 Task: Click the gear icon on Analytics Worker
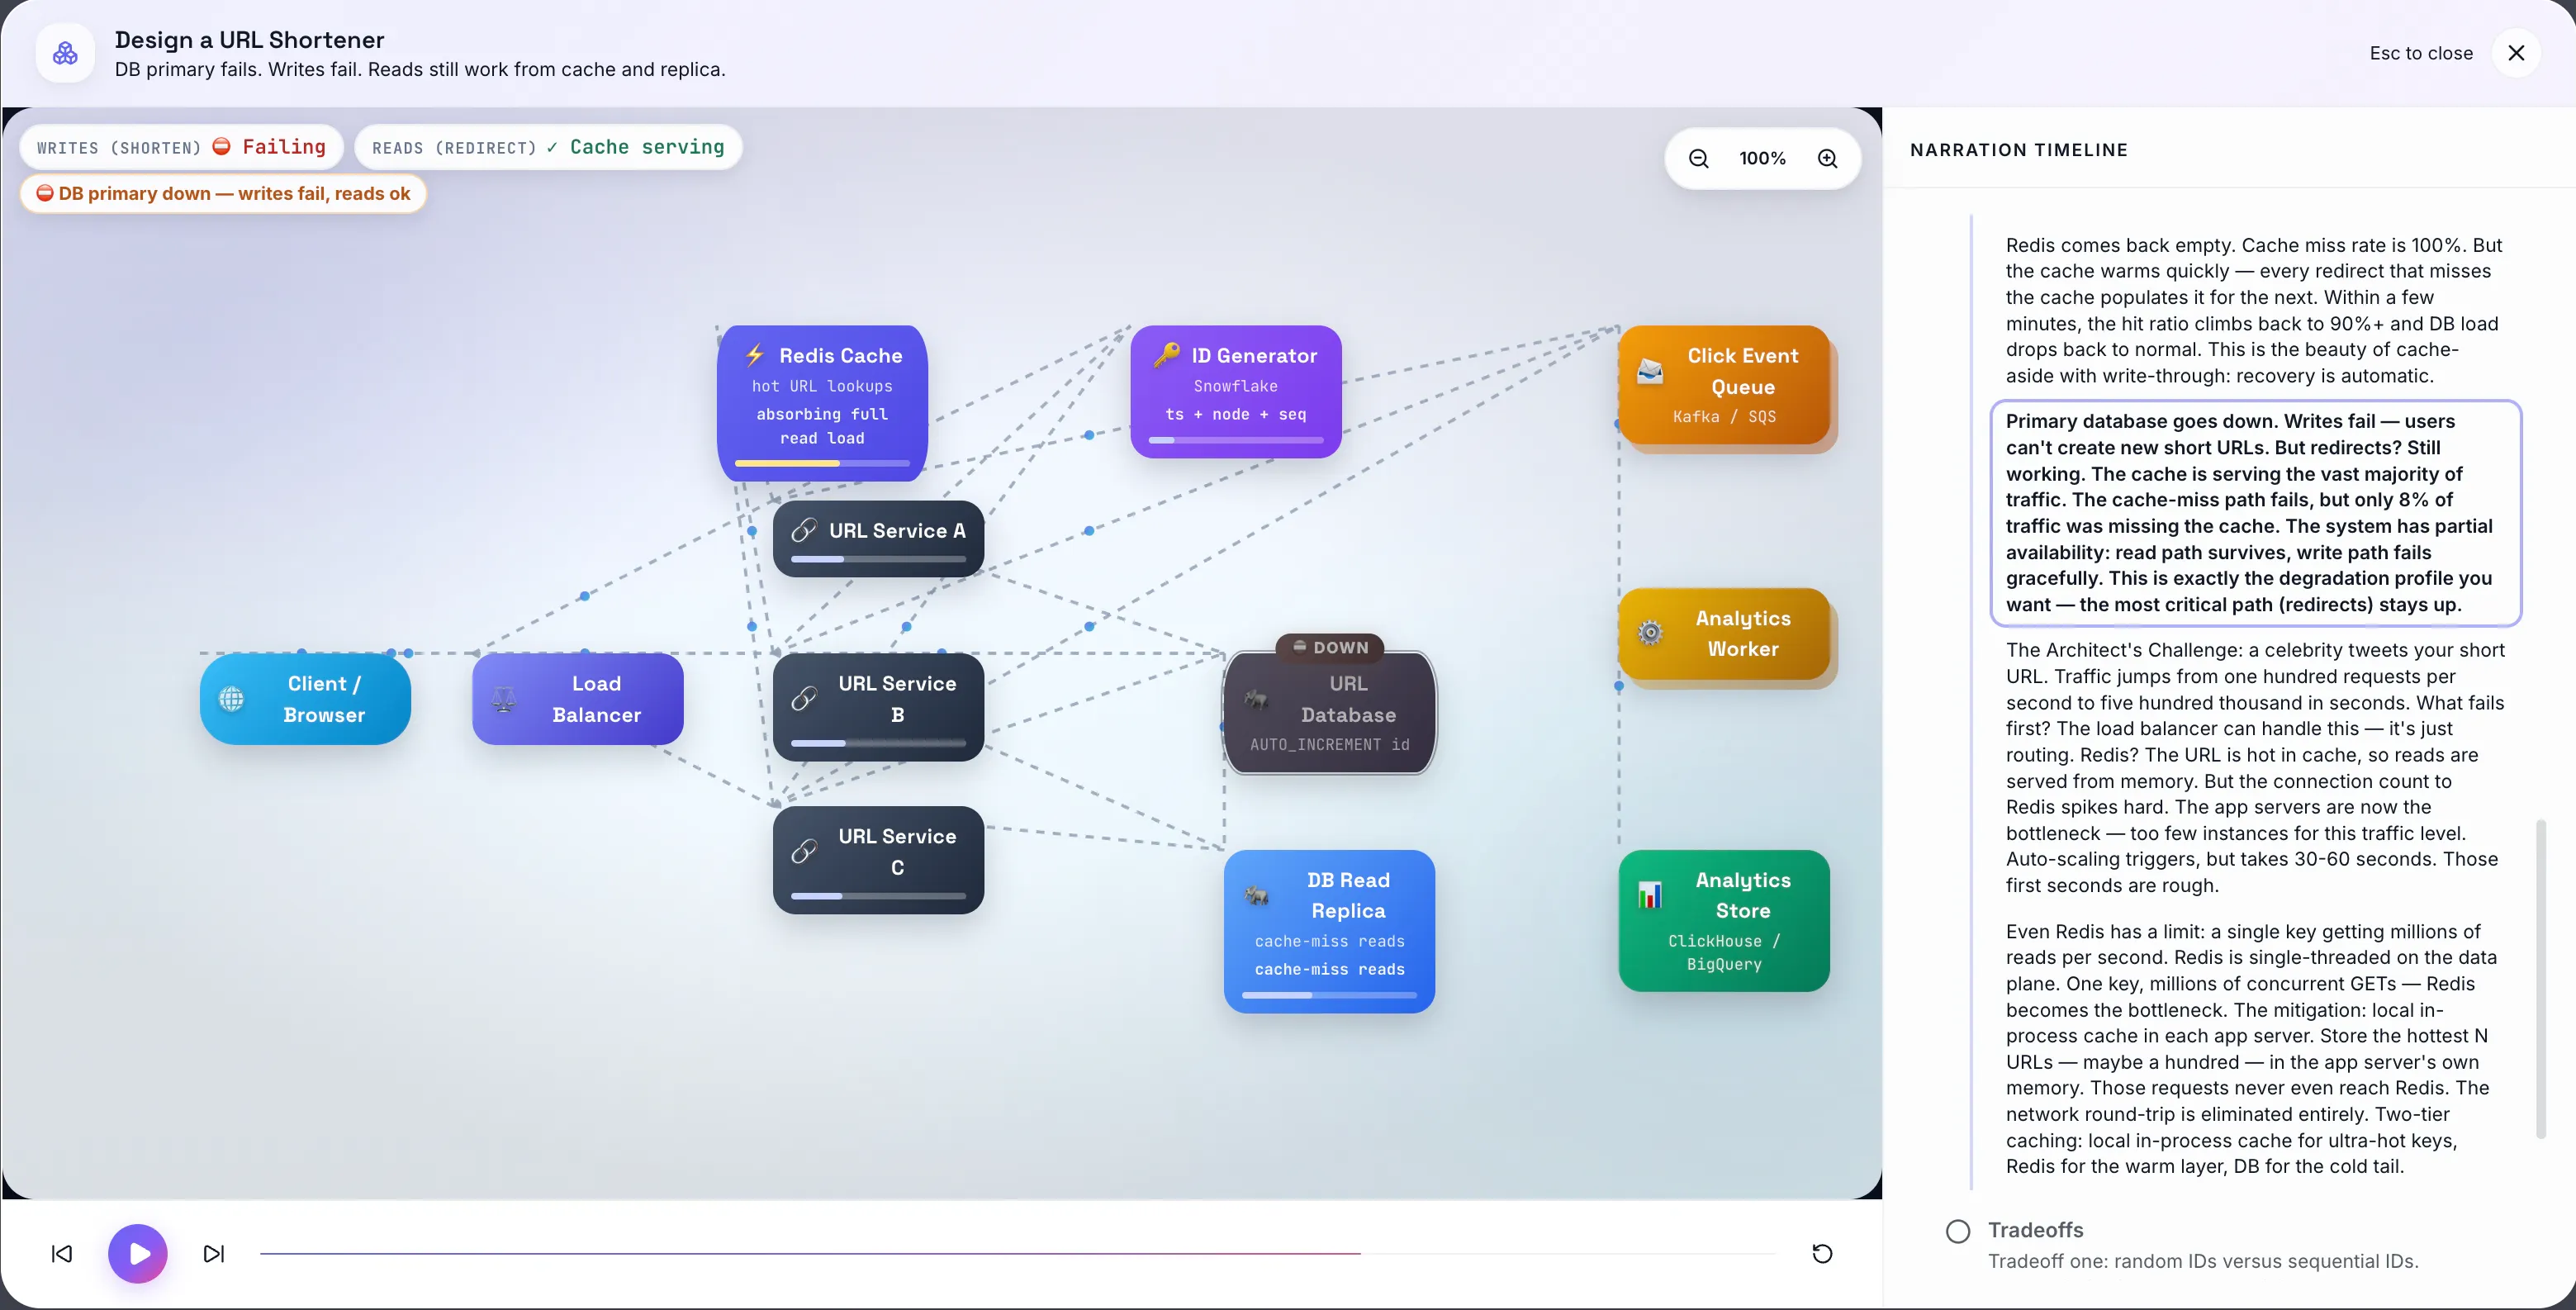1650,633
